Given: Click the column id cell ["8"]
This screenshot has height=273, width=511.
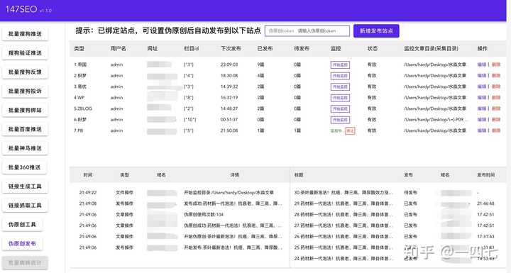Looking at the screenshot, I should pyautogui.click(x=188, y=98).
